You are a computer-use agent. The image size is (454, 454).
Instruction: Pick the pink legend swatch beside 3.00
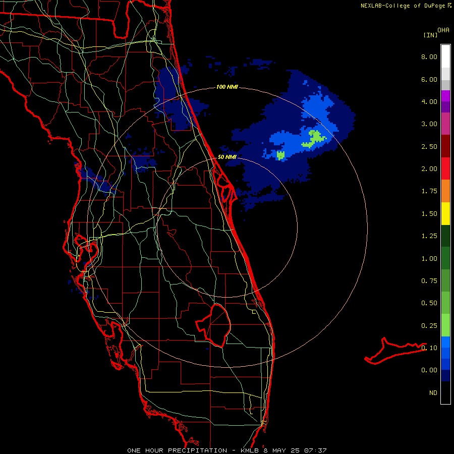pos(445,124)
